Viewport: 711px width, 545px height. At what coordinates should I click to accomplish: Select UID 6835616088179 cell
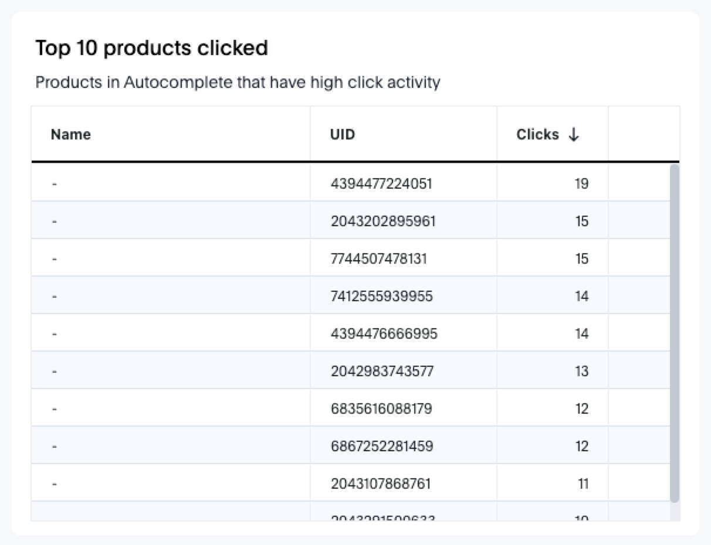coord(381,409)
